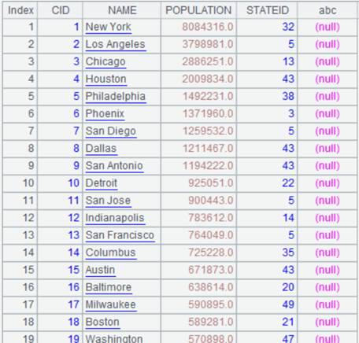Open the Los Angeles name link
This screenshot has height=343, width=359.
pos(115,44)
